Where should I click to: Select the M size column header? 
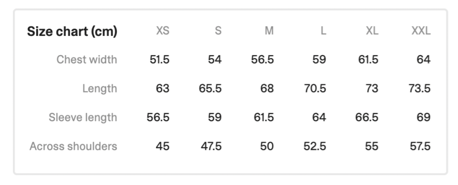click(x=269, y=31)
